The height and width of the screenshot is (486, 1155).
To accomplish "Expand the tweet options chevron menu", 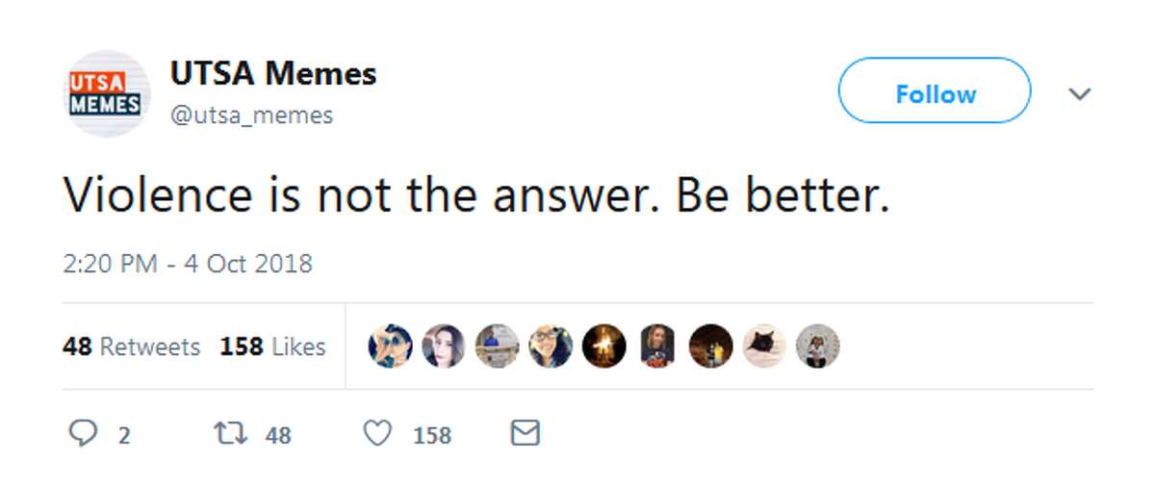I will coord(1081,93).
